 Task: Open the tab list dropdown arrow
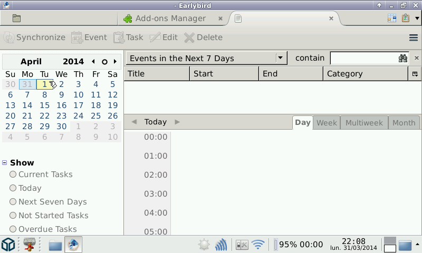click(418, 18)
